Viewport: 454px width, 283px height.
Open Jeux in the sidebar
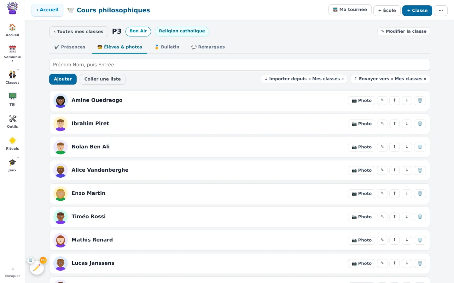click(x=12, y=165)
